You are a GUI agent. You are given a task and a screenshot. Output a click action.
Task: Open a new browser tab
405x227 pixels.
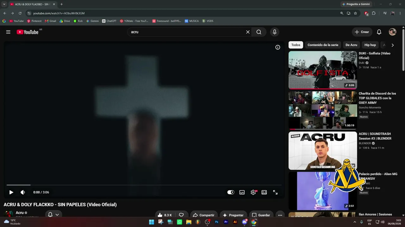click(x=61, y=4)
